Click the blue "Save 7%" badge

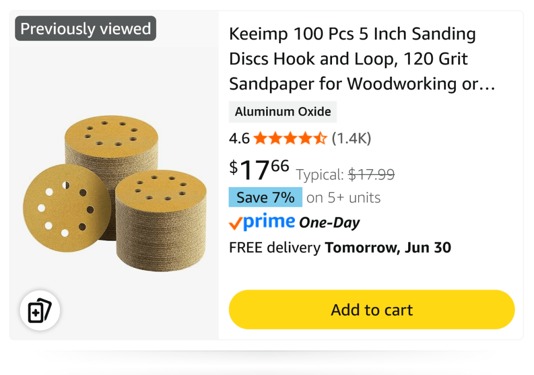pos(265,197)
